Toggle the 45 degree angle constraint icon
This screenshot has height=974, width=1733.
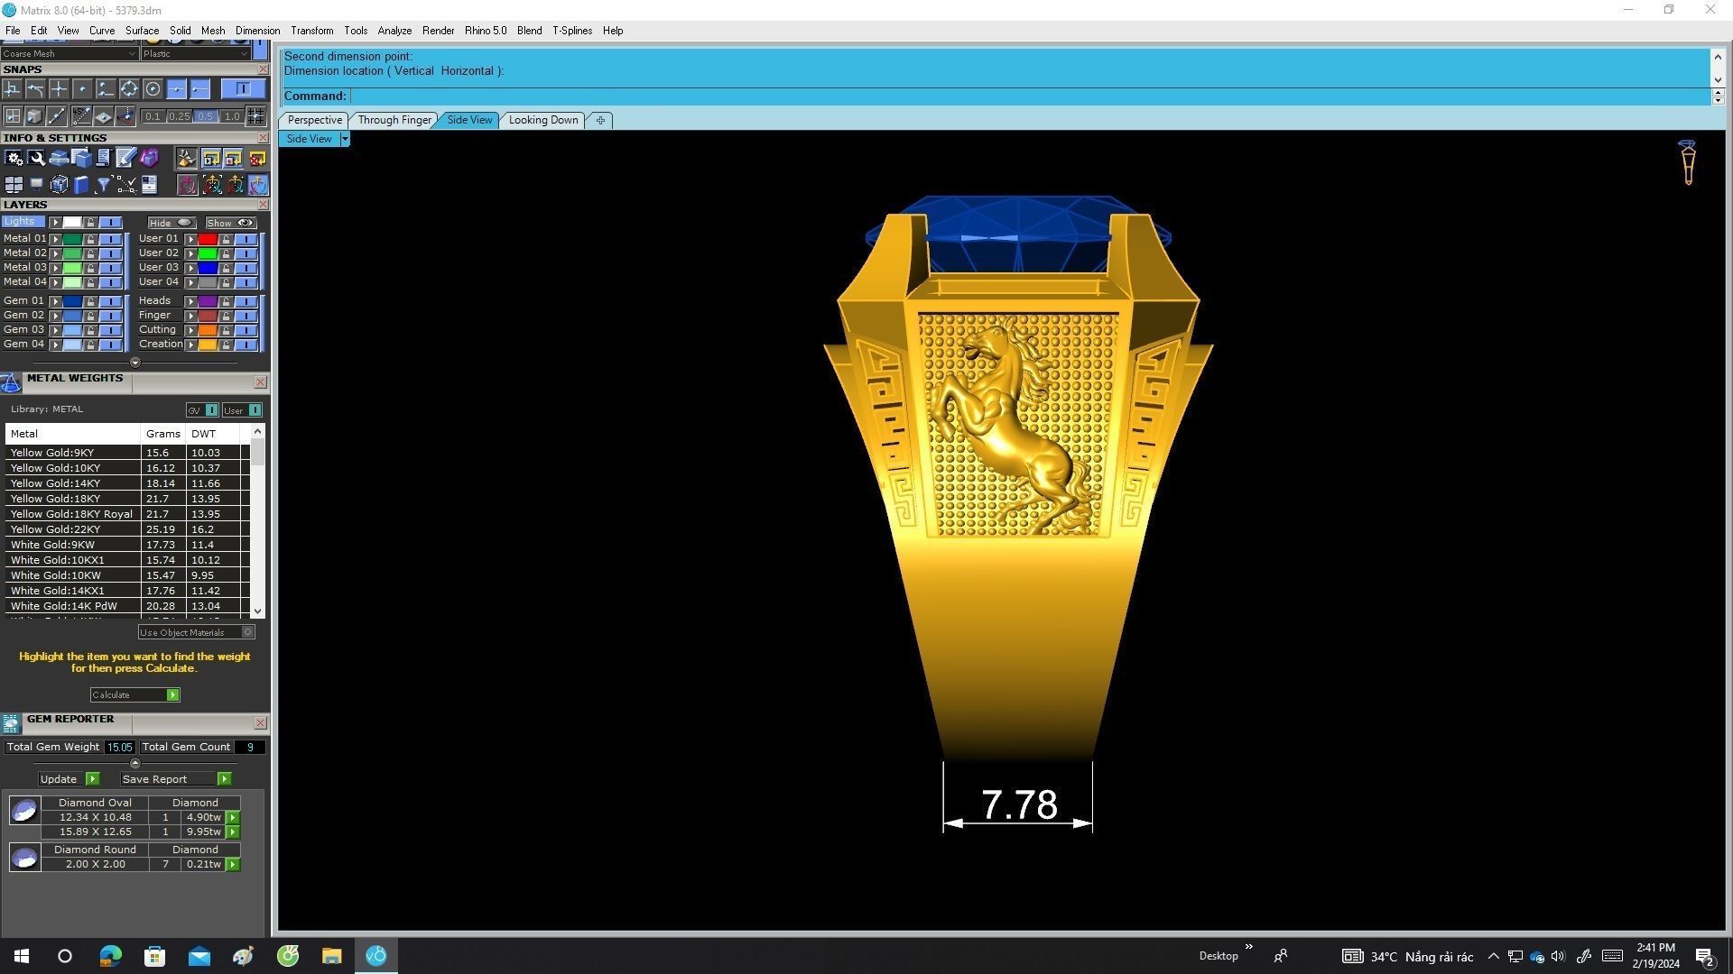click(82, 116)
